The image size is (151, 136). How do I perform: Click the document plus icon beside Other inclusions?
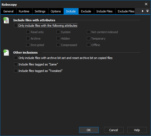(6, 53)
